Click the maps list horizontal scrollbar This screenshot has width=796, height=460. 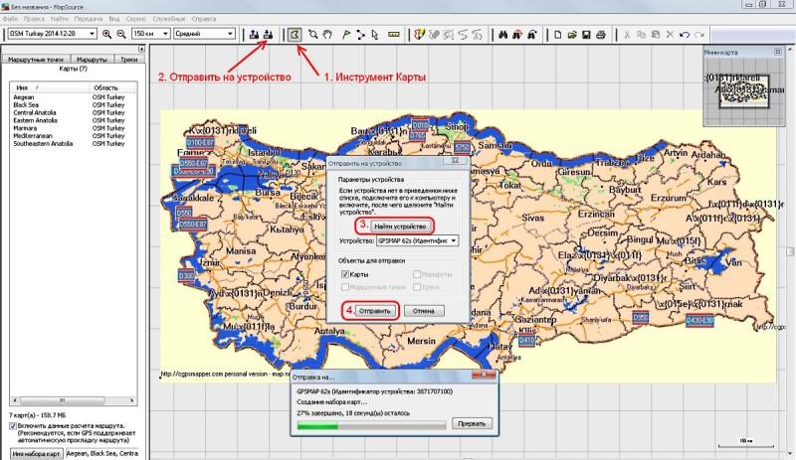pyautogui.click(x=73, y=400)
